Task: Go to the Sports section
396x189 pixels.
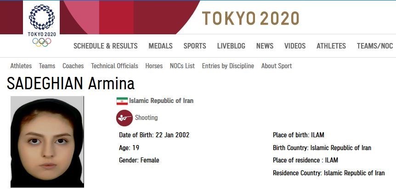Action: click(195, 46)
